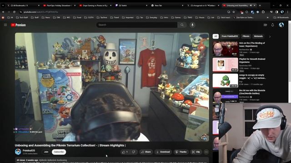Screen dimensions: 291x163
Task: Open Playlist for Smooth Brained Organisms title
Action: pyautogui.click(x=252, y=60)
